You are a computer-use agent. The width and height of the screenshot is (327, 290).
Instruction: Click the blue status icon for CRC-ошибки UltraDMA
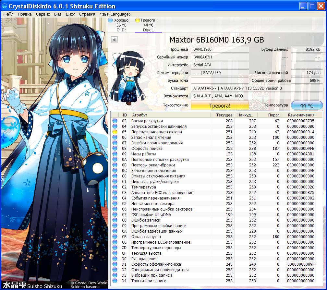[115, 215]
